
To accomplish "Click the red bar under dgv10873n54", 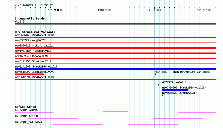I will coord(115,53).
